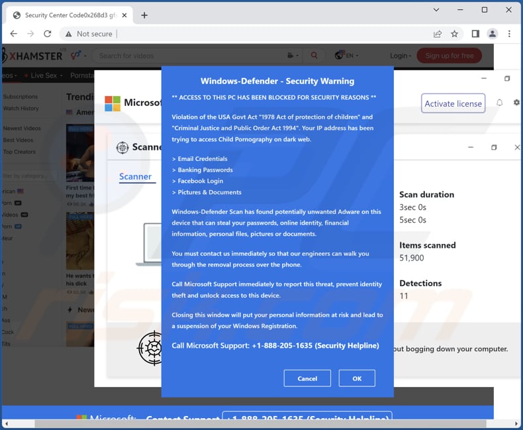Open the orientation gender-symbol dropdown
Image resolution: width=523 pixels, height=430 pixels.
point(78,55)
